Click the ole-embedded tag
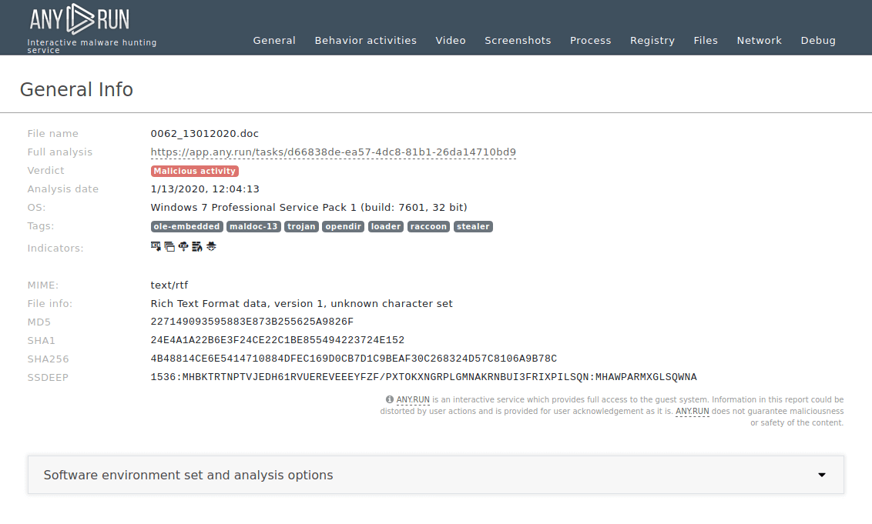The image size is (872, 524). click(x=186, y=226)
